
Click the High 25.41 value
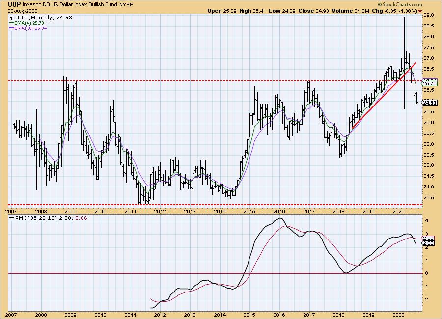[x=252, y=11]
